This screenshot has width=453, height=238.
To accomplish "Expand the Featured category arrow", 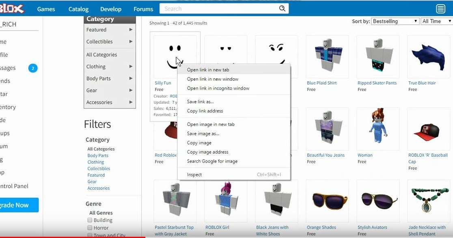I will pyautogui.click(x=131, y=30).
